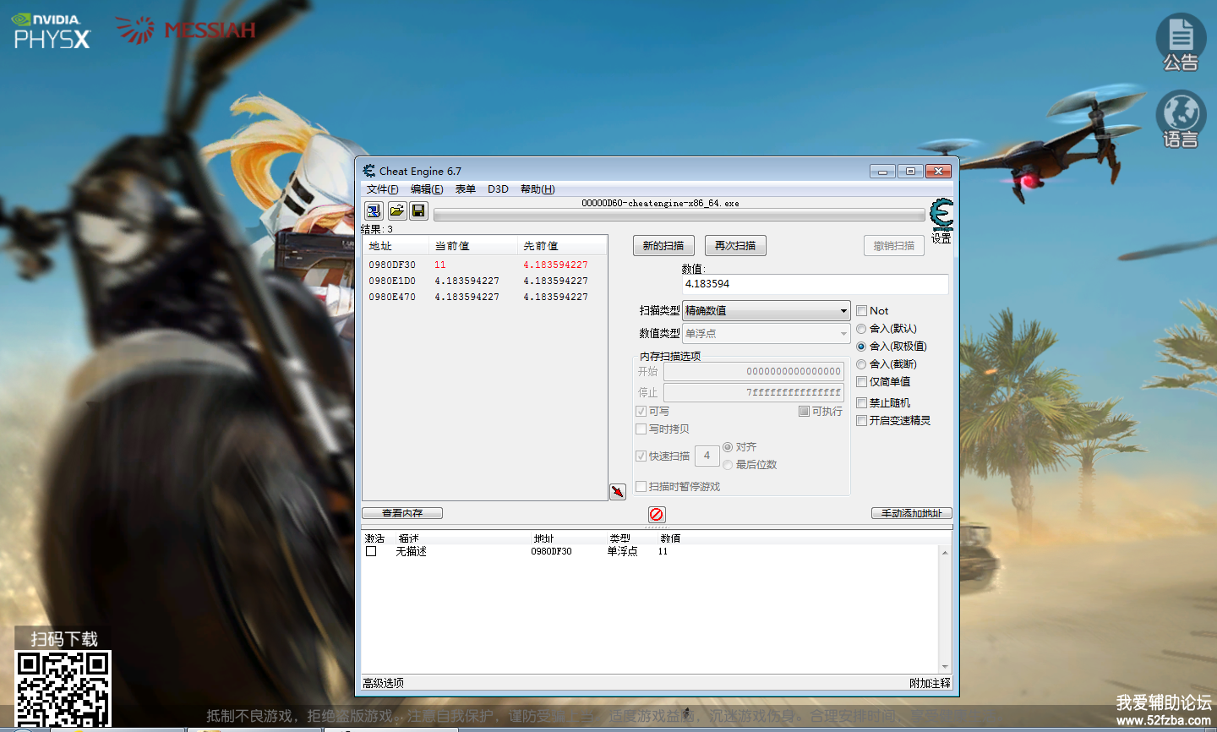Viewport: 1217px width, 732px height.
Task: Open 查看内存 memory view
Action: (x=402, y=513)
